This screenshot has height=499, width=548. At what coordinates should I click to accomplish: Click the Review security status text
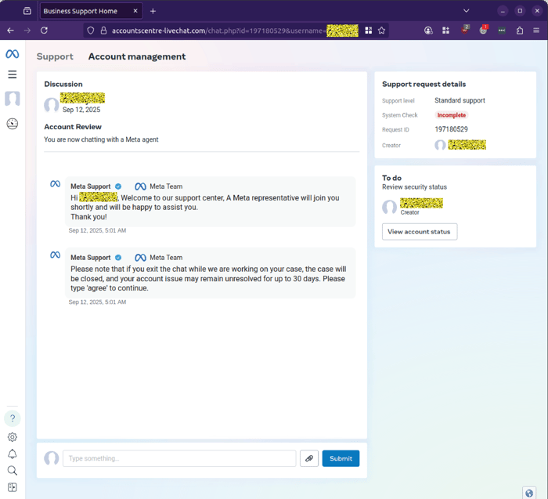[x=414, y=187]
